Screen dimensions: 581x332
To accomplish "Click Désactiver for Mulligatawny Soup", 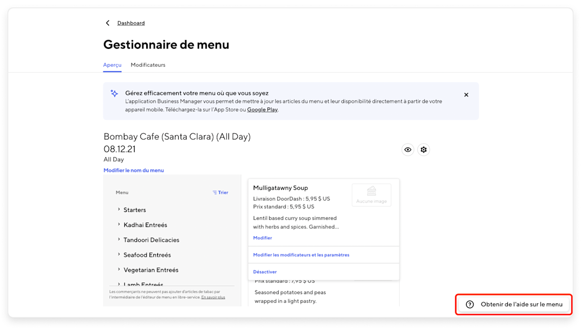I will (265, 272).
